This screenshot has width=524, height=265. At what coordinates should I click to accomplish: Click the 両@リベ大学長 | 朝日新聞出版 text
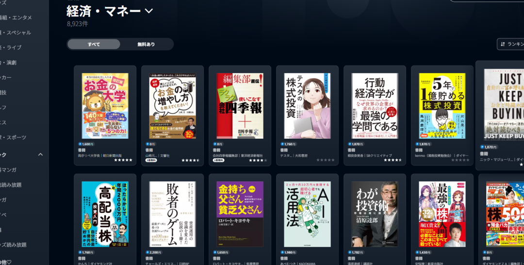(x=100, y=156)
